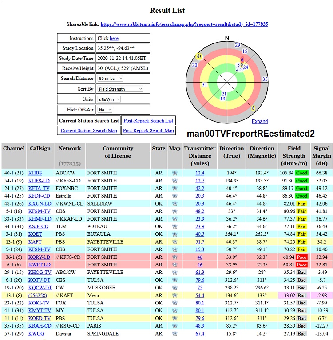Click map icon for KAFT Fayetteville row
The width and height of the screenshot is (333, 340).
174,241
